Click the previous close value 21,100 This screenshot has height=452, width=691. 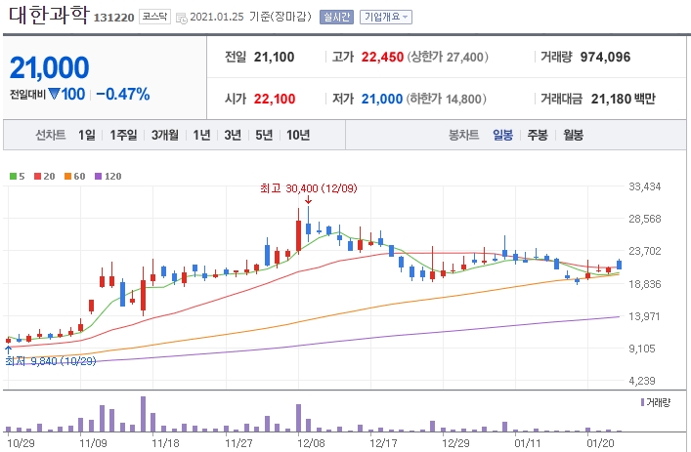(274, 58)
